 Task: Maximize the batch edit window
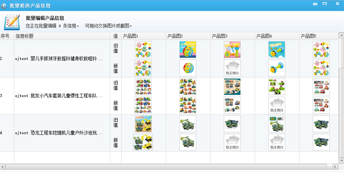(x=325, y=4)
